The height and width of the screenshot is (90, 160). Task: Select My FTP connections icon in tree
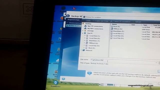point(85,26)
